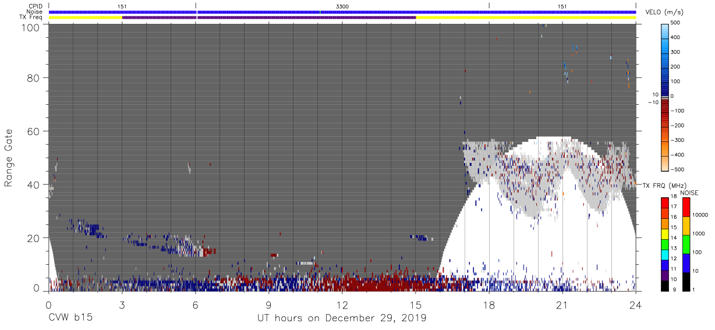Click the 1000 label on NOISE scale

[700, 234]
